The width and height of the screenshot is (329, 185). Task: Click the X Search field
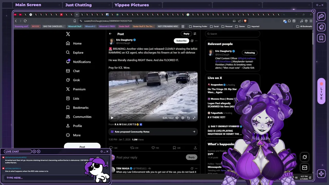(x=233, y=34)
